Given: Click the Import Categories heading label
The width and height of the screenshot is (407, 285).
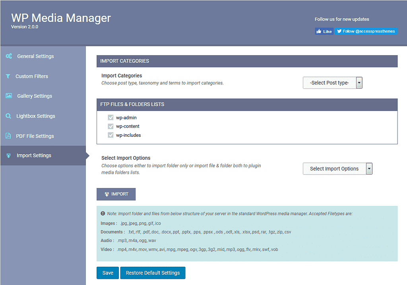Looking at the screenshot, I should click(122, 76).
